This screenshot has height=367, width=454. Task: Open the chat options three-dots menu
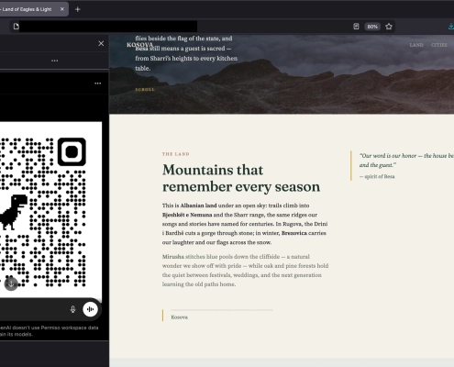[98, 83]
